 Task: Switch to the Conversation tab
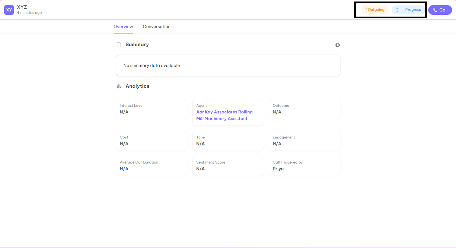click(x=157, y=27)
